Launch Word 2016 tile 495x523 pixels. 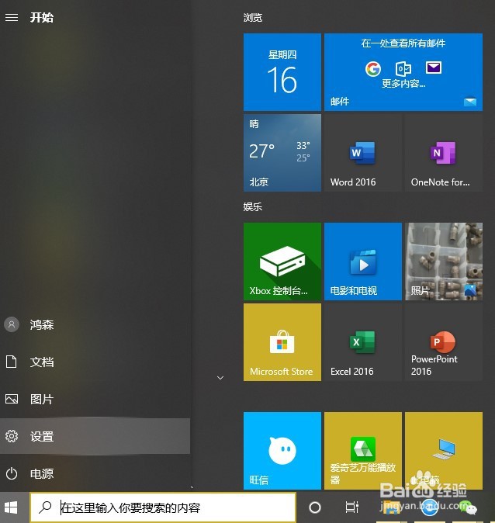tap(363, 153)
